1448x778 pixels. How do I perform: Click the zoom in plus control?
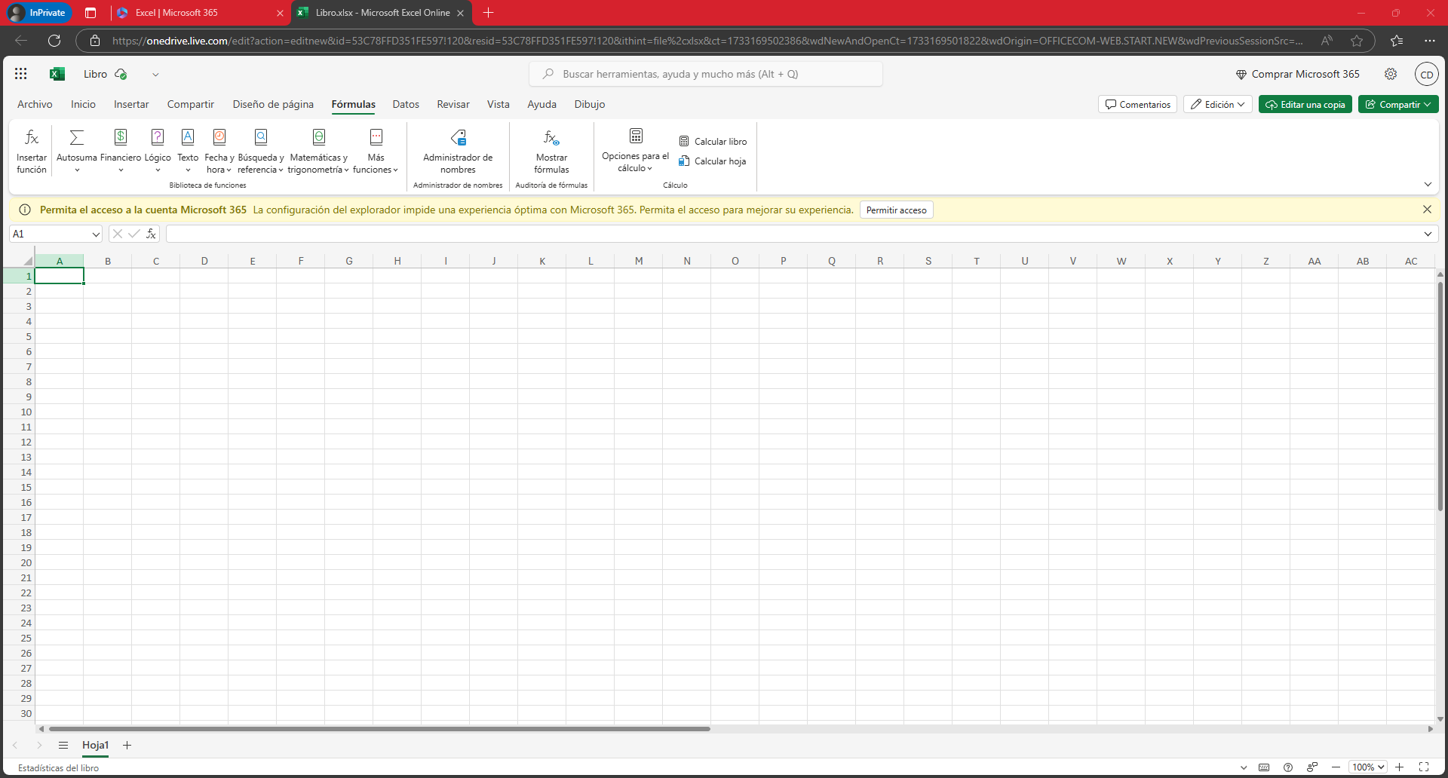click(1400, 767)
